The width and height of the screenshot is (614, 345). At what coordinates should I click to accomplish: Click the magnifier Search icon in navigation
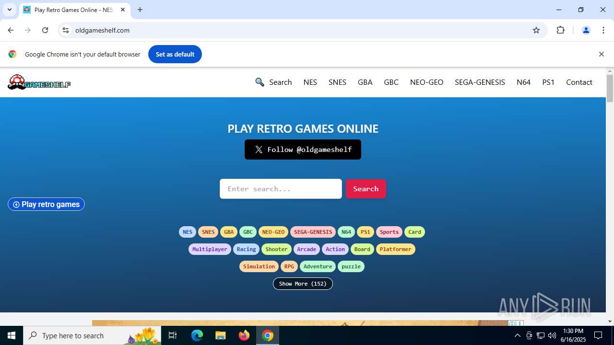click(260, 82)
